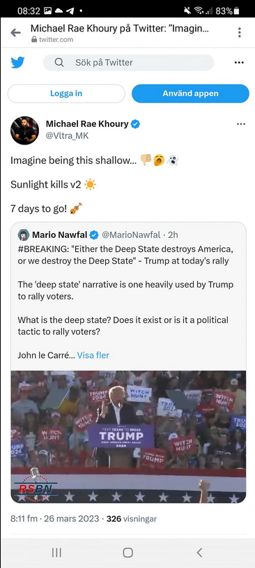Click the @Vltra_MK handle
The height and width of the screenshot is (568, 255).
tap(67, 136)
